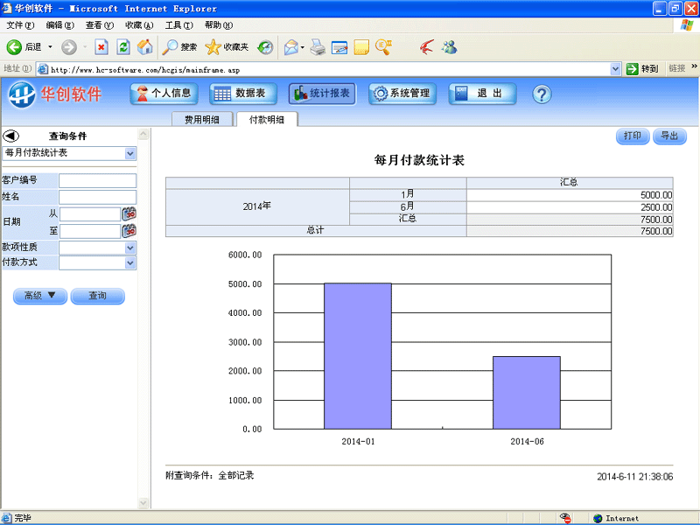Open the Back history dropdown arrow

coord(50,47)
